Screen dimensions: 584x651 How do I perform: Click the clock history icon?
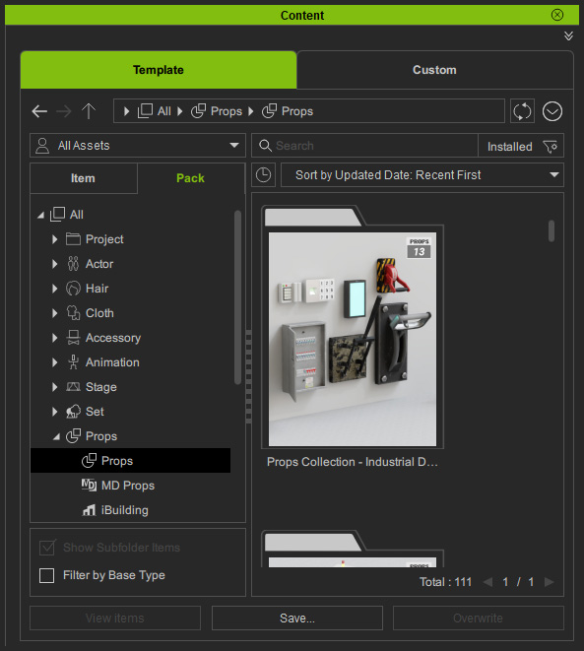pyautogui.click(x=263, y=174)
